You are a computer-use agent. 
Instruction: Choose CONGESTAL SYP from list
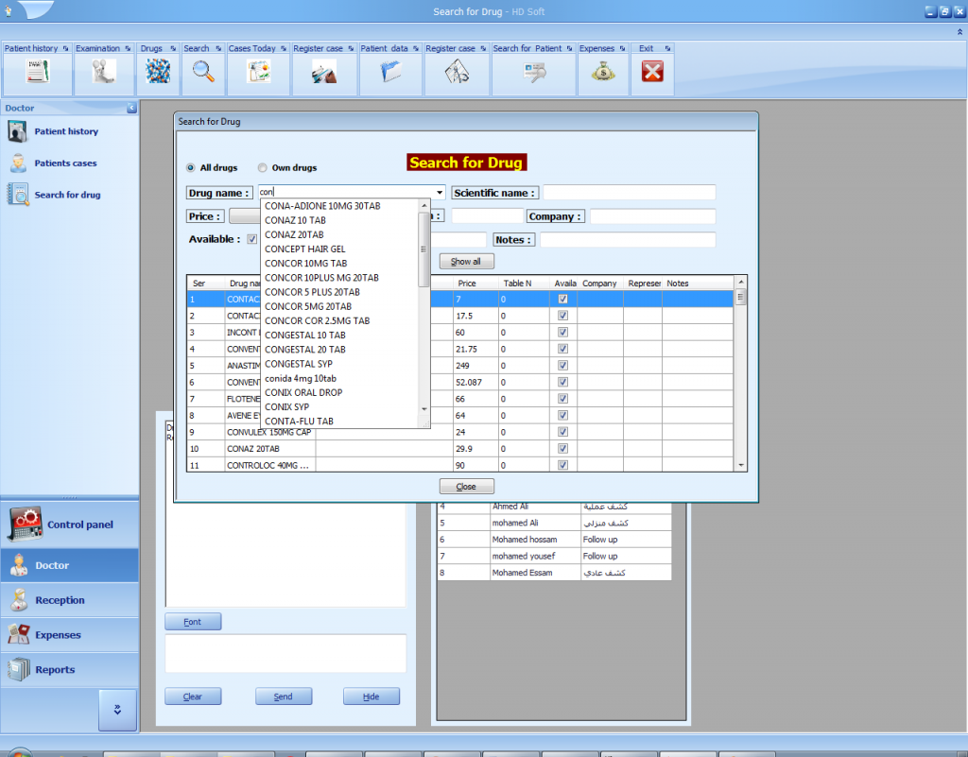(299, 364)
